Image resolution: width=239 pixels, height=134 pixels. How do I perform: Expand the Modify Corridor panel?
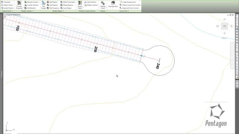coord(27,11)
